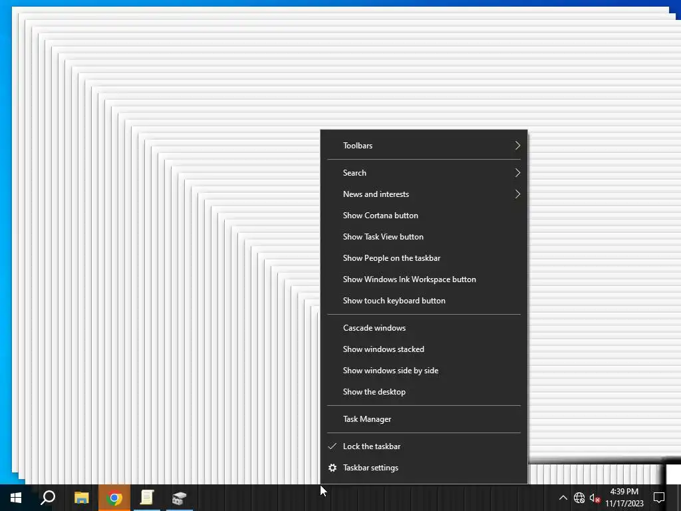
Task: Enable Show Cortana button
Action: 424,216
